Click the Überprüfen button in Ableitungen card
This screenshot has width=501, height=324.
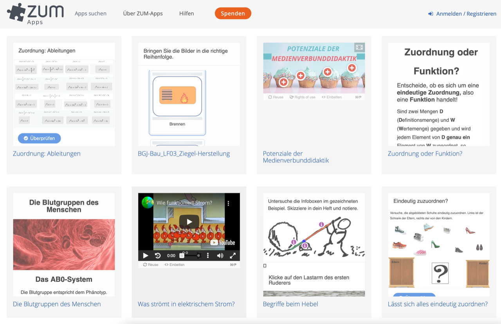click(x=39, y=138)
